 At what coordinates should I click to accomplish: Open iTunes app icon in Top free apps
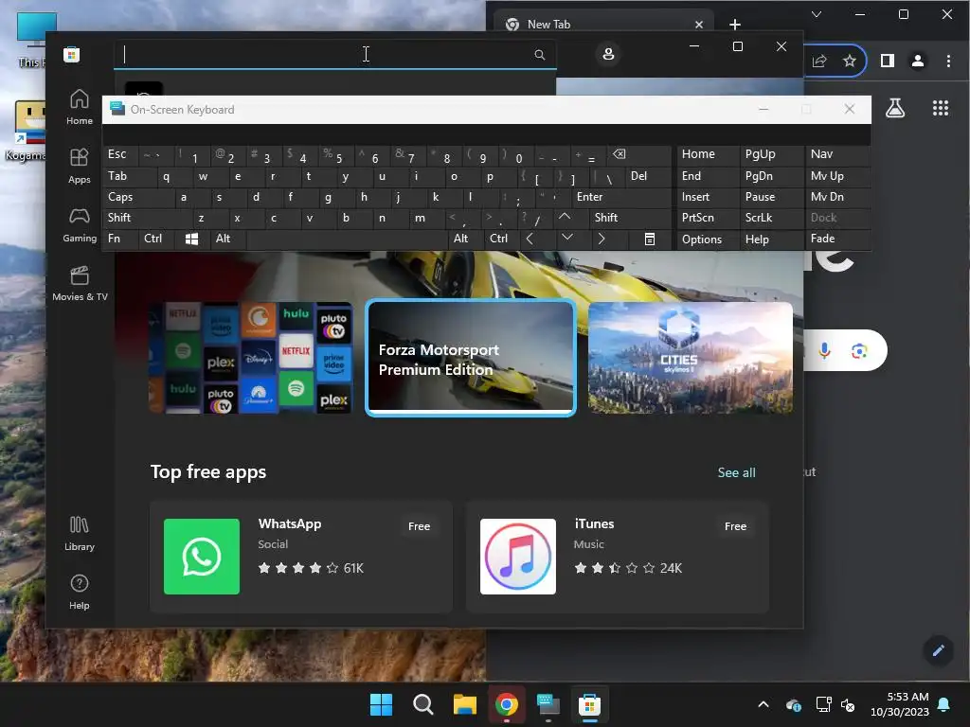tap(518, 557)
